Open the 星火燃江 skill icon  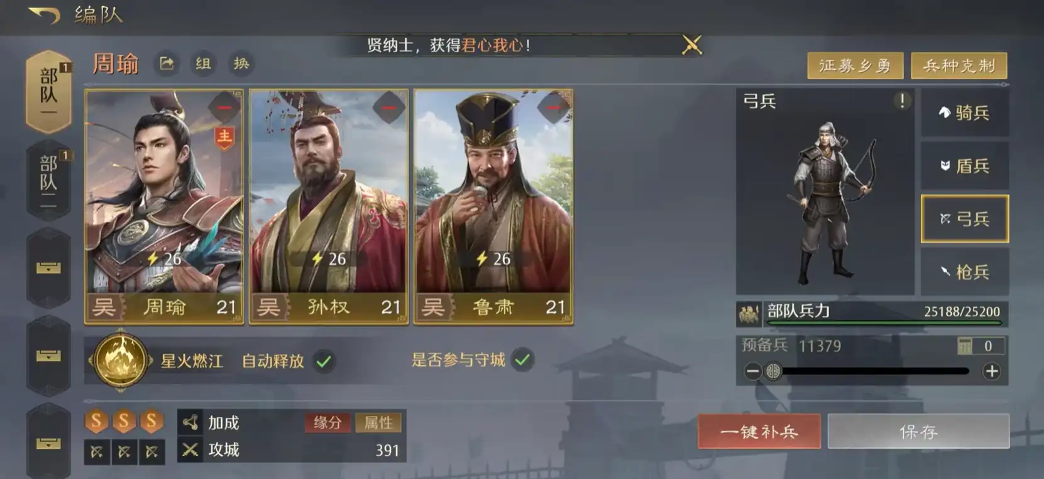(121, 360)
